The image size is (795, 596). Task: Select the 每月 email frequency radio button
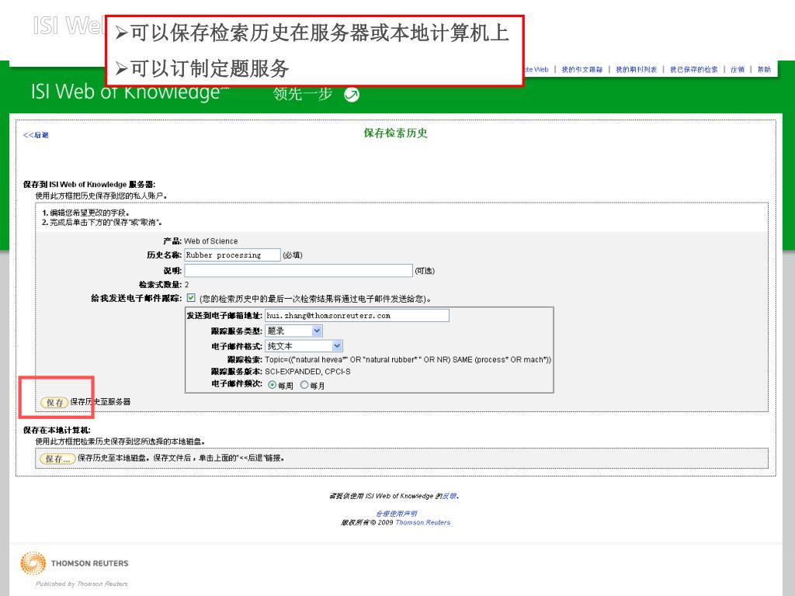coord(304,385)
